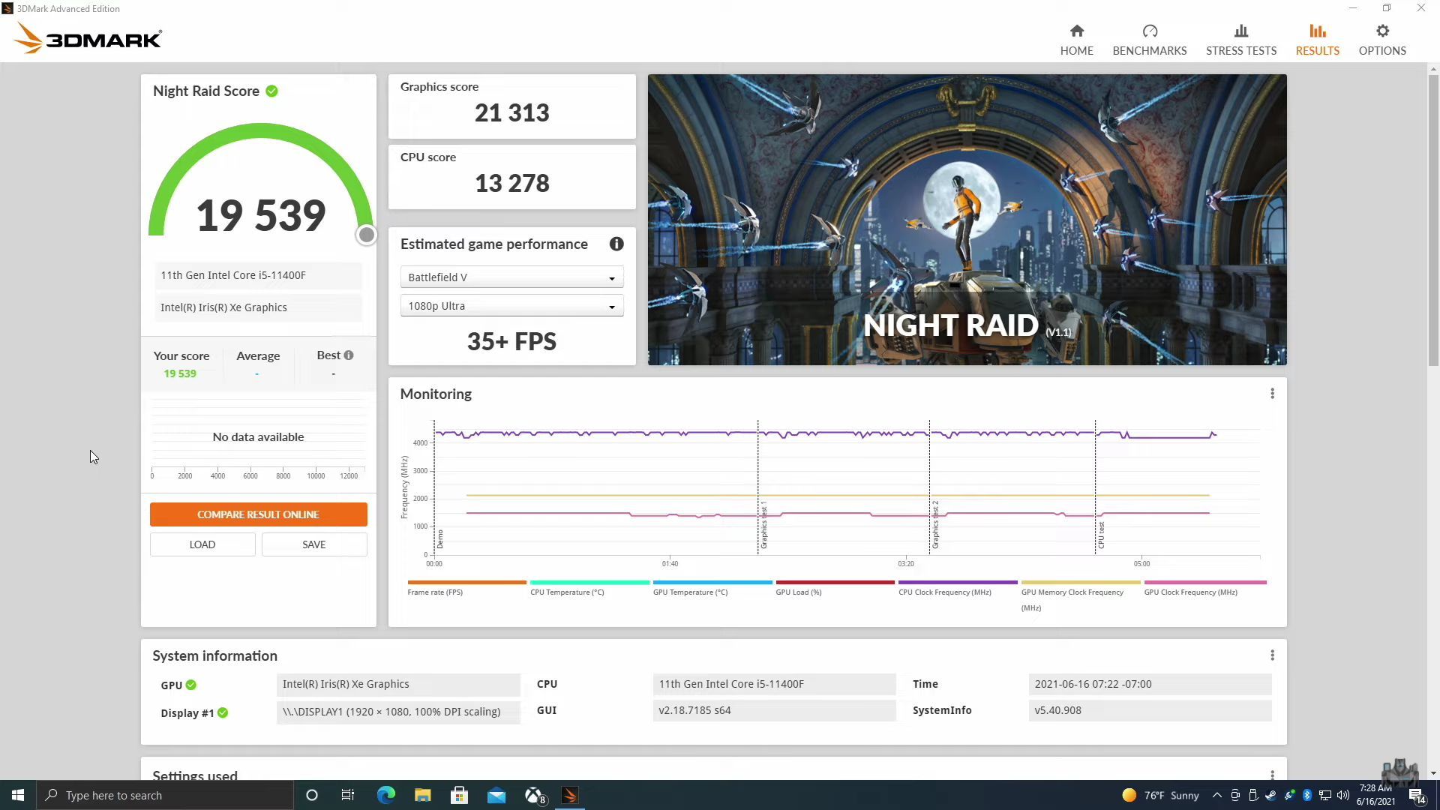Click the 11th Gen Intel Core i5-11400F field
Viewport: 1440px width, 810px height.
[x=258, y=275]
